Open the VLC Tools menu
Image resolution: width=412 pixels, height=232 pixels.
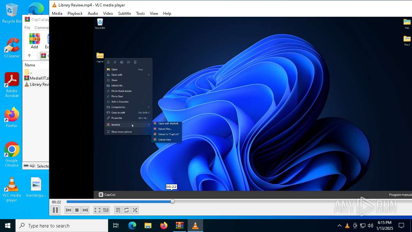(x=140, y=14)
